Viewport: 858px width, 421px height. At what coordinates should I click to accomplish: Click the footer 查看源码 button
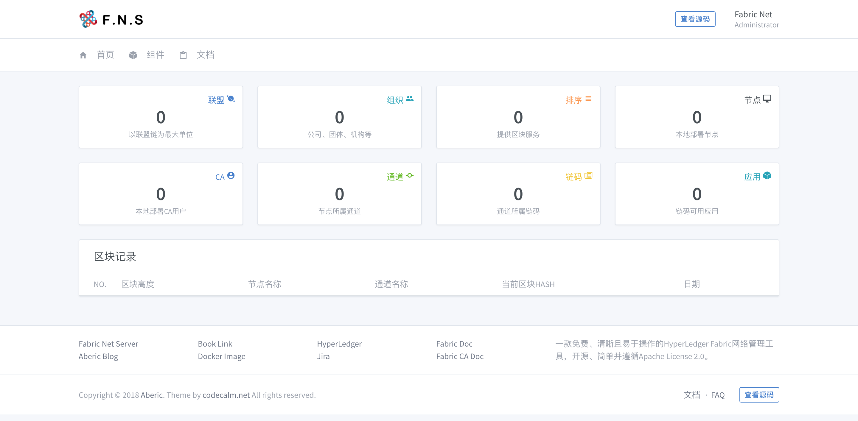click(x=759, y=395)
